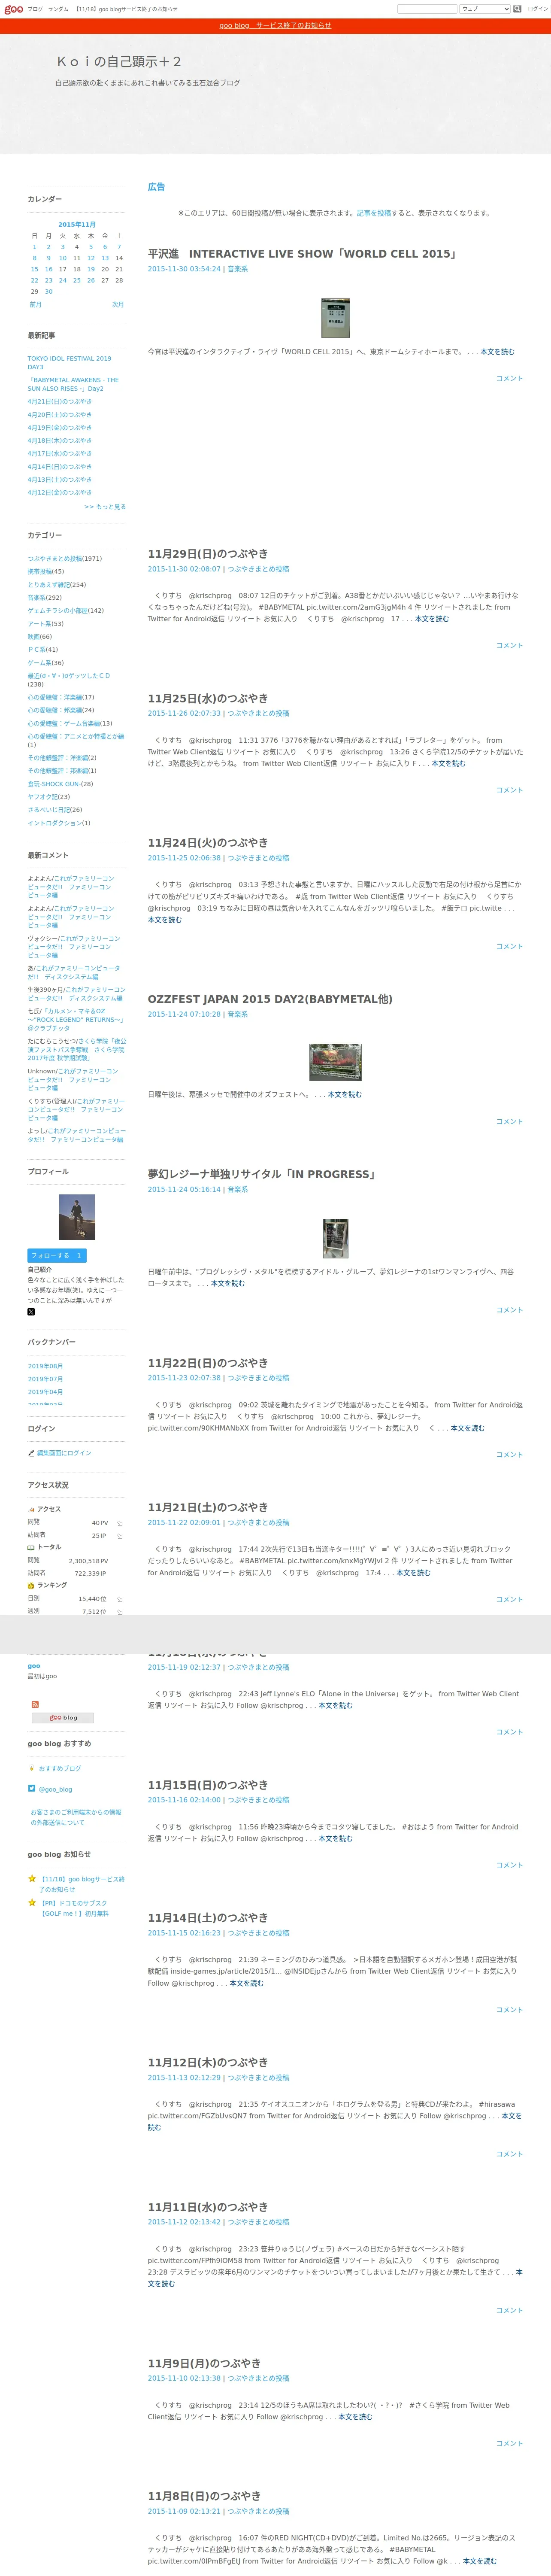Click the profile photo thumbnail
Image resolution: width=551 pixels, height=2576 pixels.
77,1217
